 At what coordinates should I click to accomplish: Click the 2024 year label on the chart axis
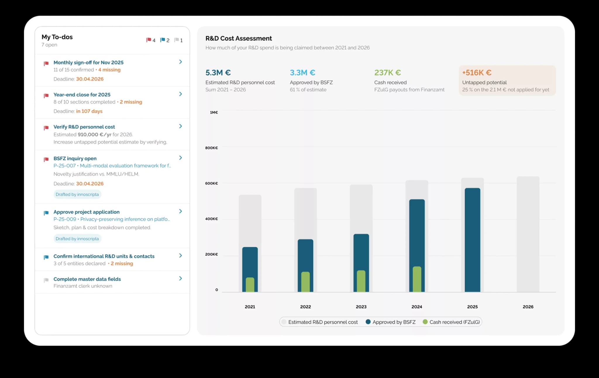(417, 307)
